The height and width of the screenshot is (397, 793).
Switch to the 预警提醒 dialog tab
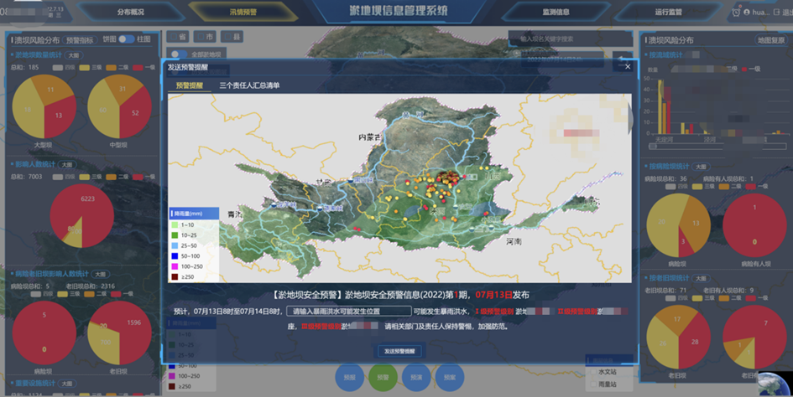click(x=189, y=85)
